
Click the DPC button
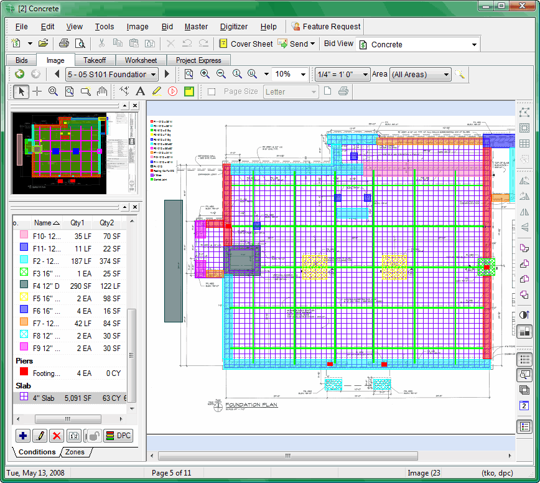click(118, 436)
